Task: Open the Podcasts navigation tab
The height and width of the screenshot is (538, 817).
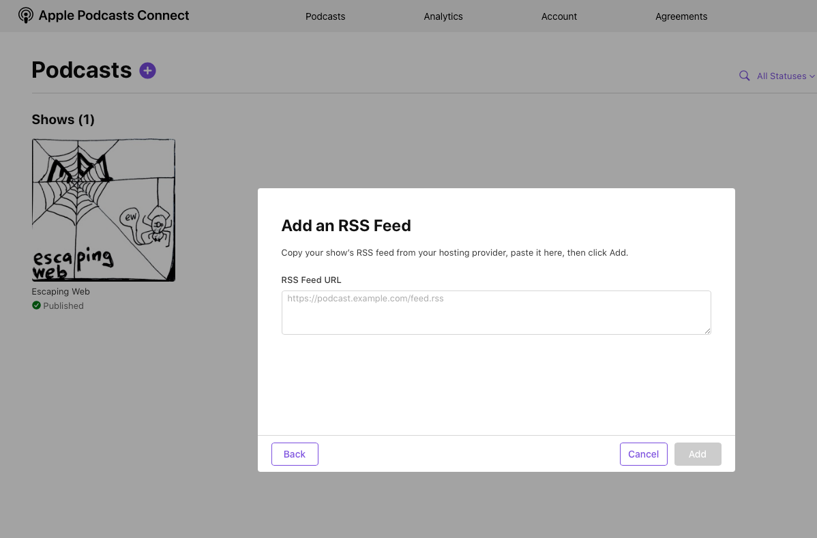Action: (325, 16)
